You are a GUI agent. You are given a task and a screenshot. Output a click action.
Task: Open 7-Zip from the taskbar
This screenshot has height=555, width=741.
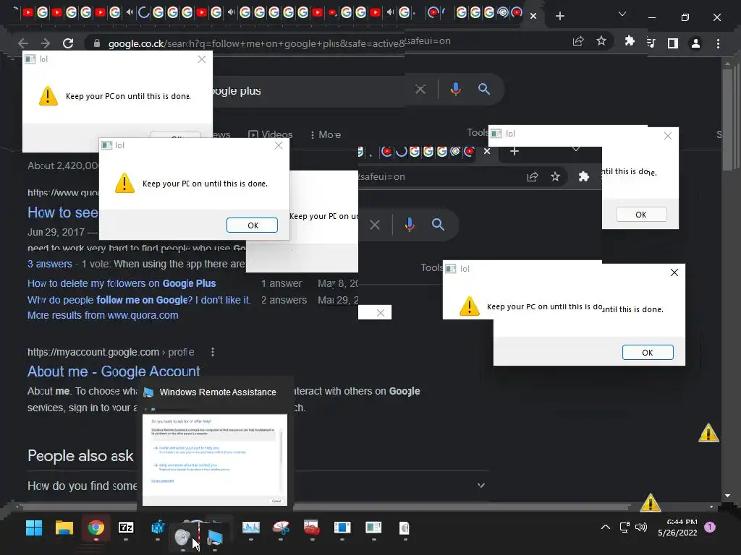pyautogui.click(x=126, y=528)
